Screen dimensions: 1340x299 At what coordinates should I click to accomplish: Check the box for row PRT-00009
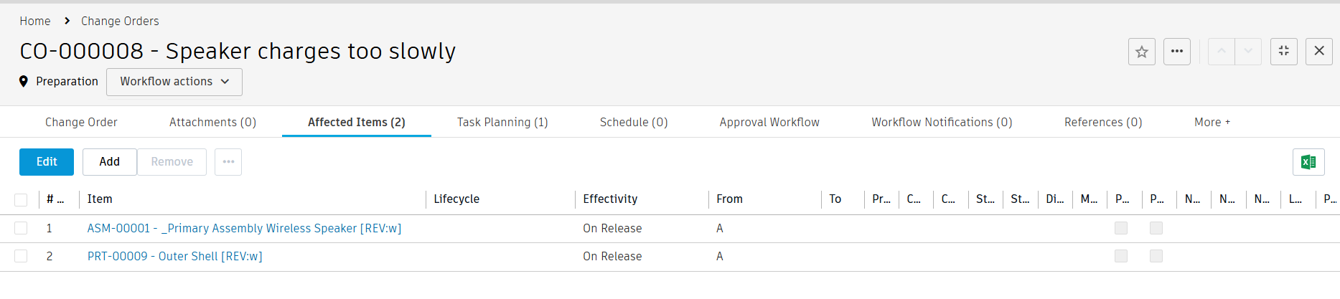[x=21, y=256]
